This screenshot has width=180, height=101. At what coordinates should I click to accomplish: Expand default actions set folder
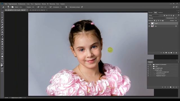point(152,65)
